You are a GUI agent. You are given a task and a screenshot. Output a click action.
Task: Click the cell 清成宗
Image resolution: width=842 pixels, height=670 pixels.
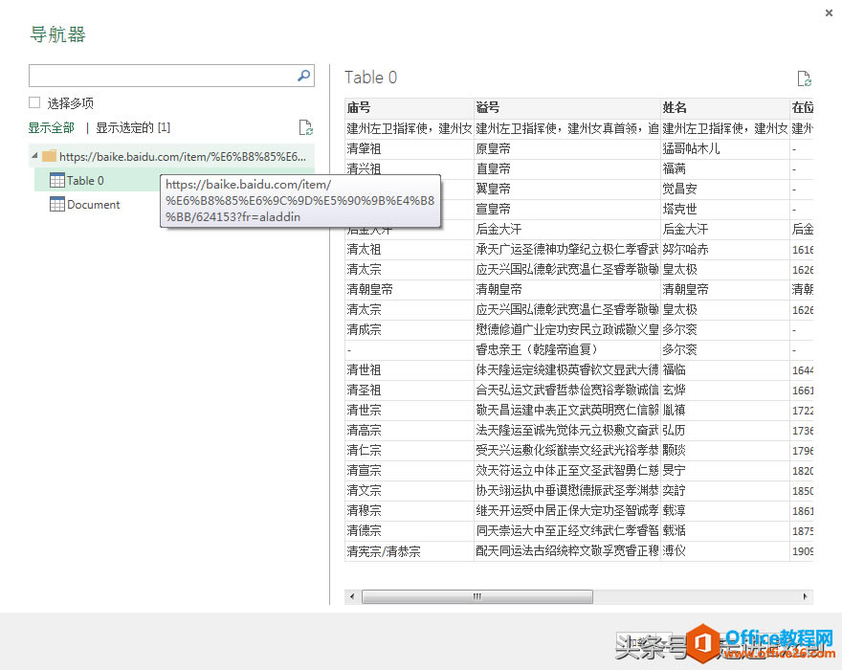point(410,329)
